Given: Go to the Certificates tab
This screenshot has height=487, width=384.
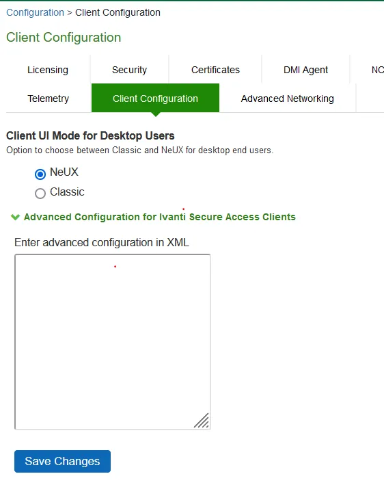Looking at the screenshot, I should click(x=215, y=70).
